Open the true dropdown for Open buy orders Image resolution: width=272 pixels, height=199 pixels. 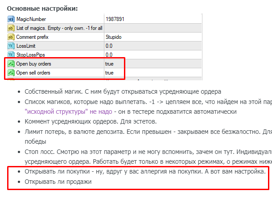click(109, 64)
